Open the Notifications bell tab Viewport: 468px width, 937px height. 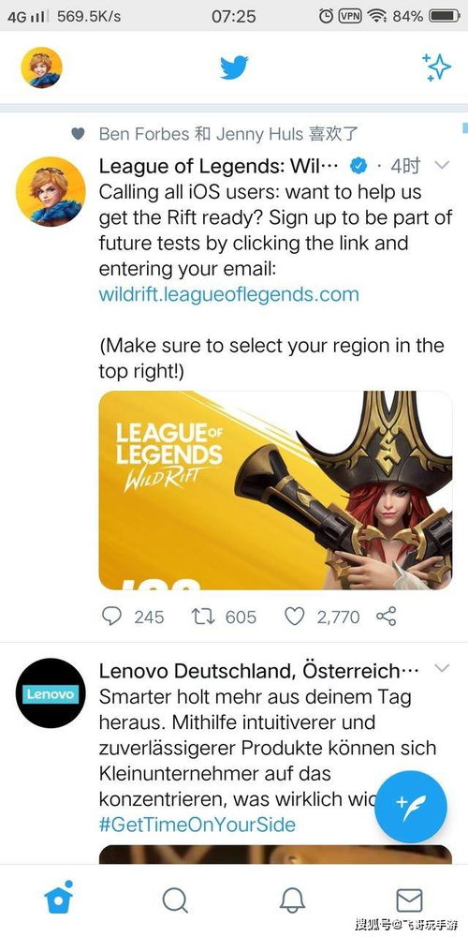292,900
